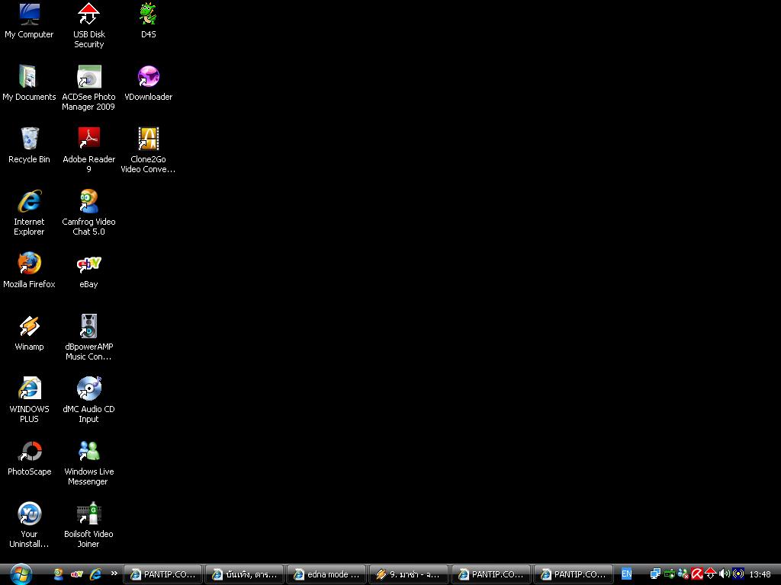Image resolution: width=781 pixels, height=585 pixels.
Task: Open the Start menu orb
Action: tap(21, 574)
